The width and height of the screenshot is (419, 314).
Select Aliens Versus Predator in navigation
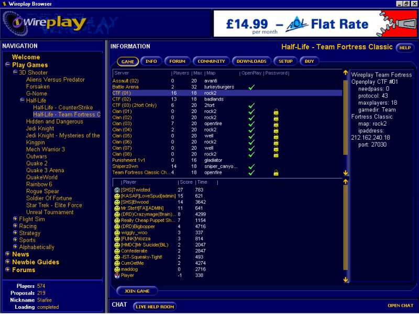[x=56, y=80]
